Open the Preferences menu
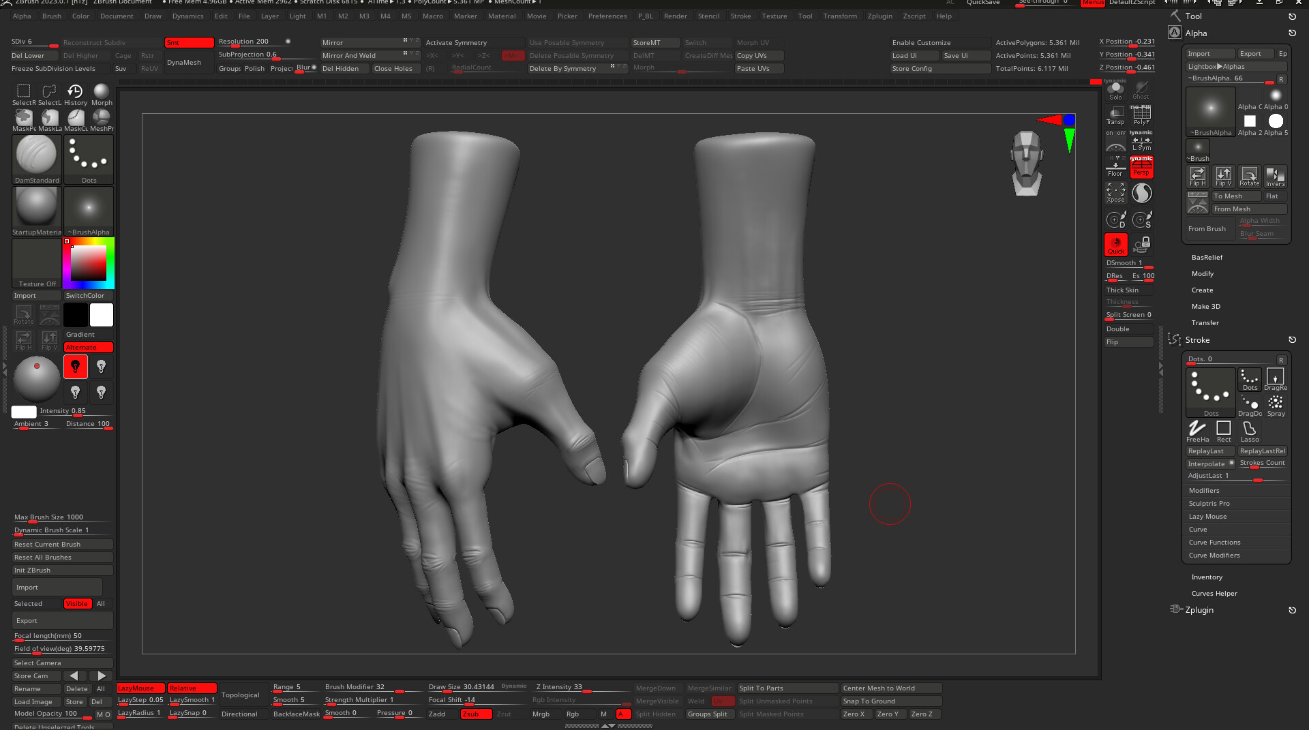The image size is (1309, 730). pos(607,16)
